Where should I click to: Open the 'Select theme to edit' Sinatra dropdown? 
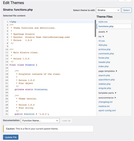tap(108, 10)
